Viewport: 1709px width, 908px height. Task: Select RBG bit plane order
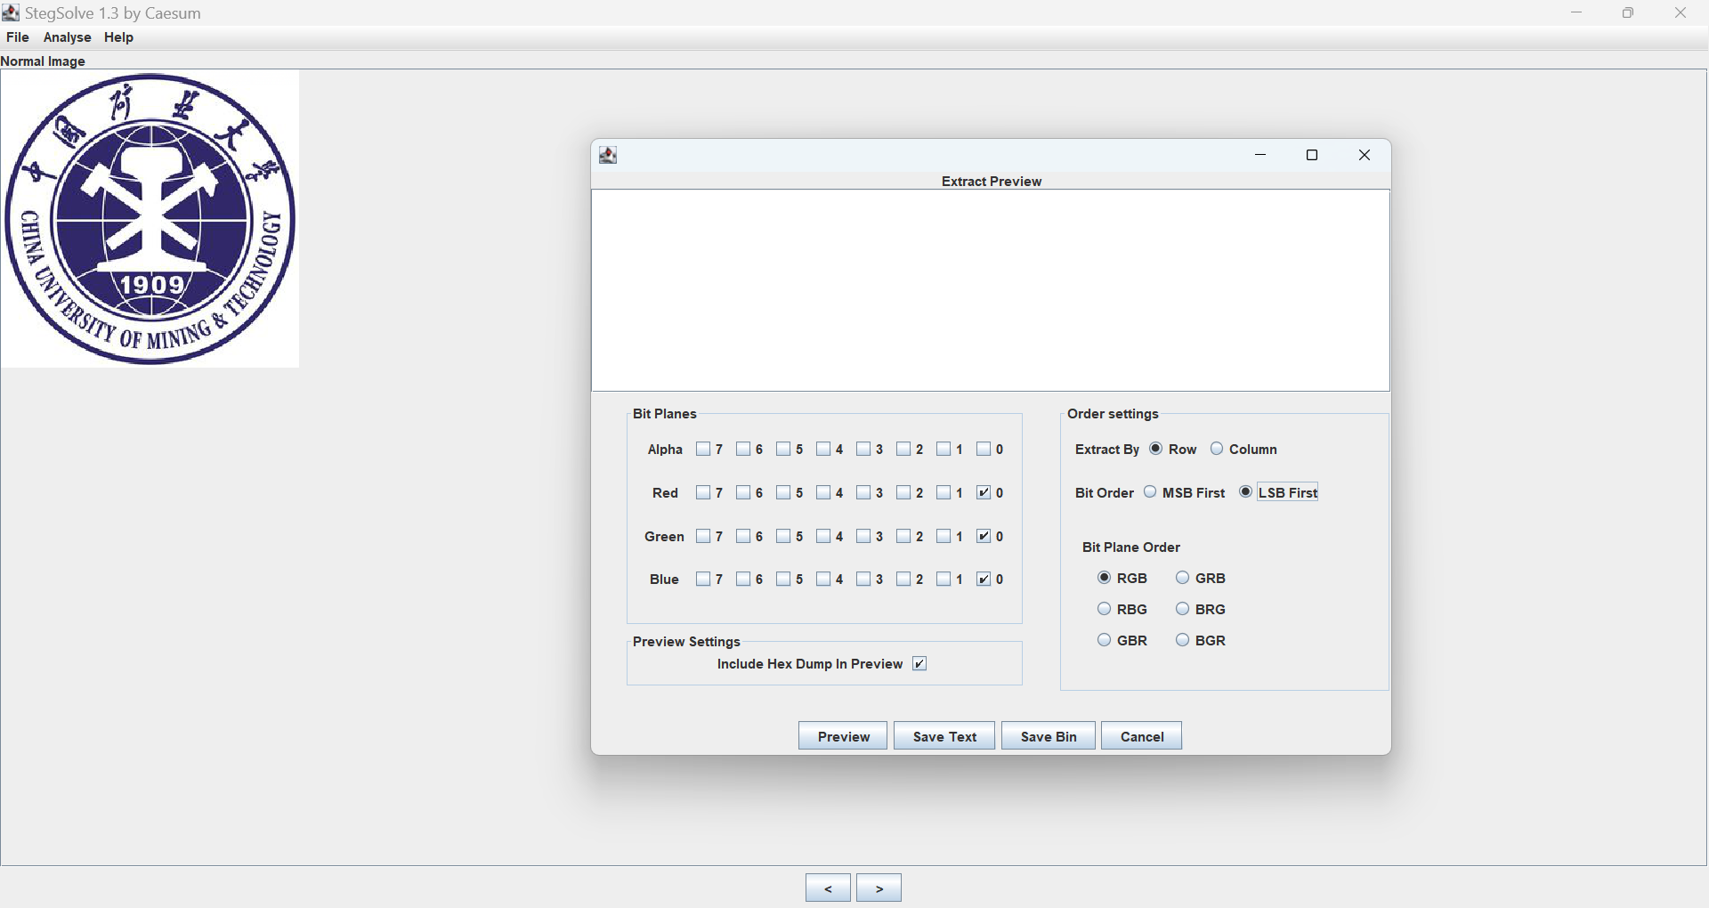[1105, 609]
